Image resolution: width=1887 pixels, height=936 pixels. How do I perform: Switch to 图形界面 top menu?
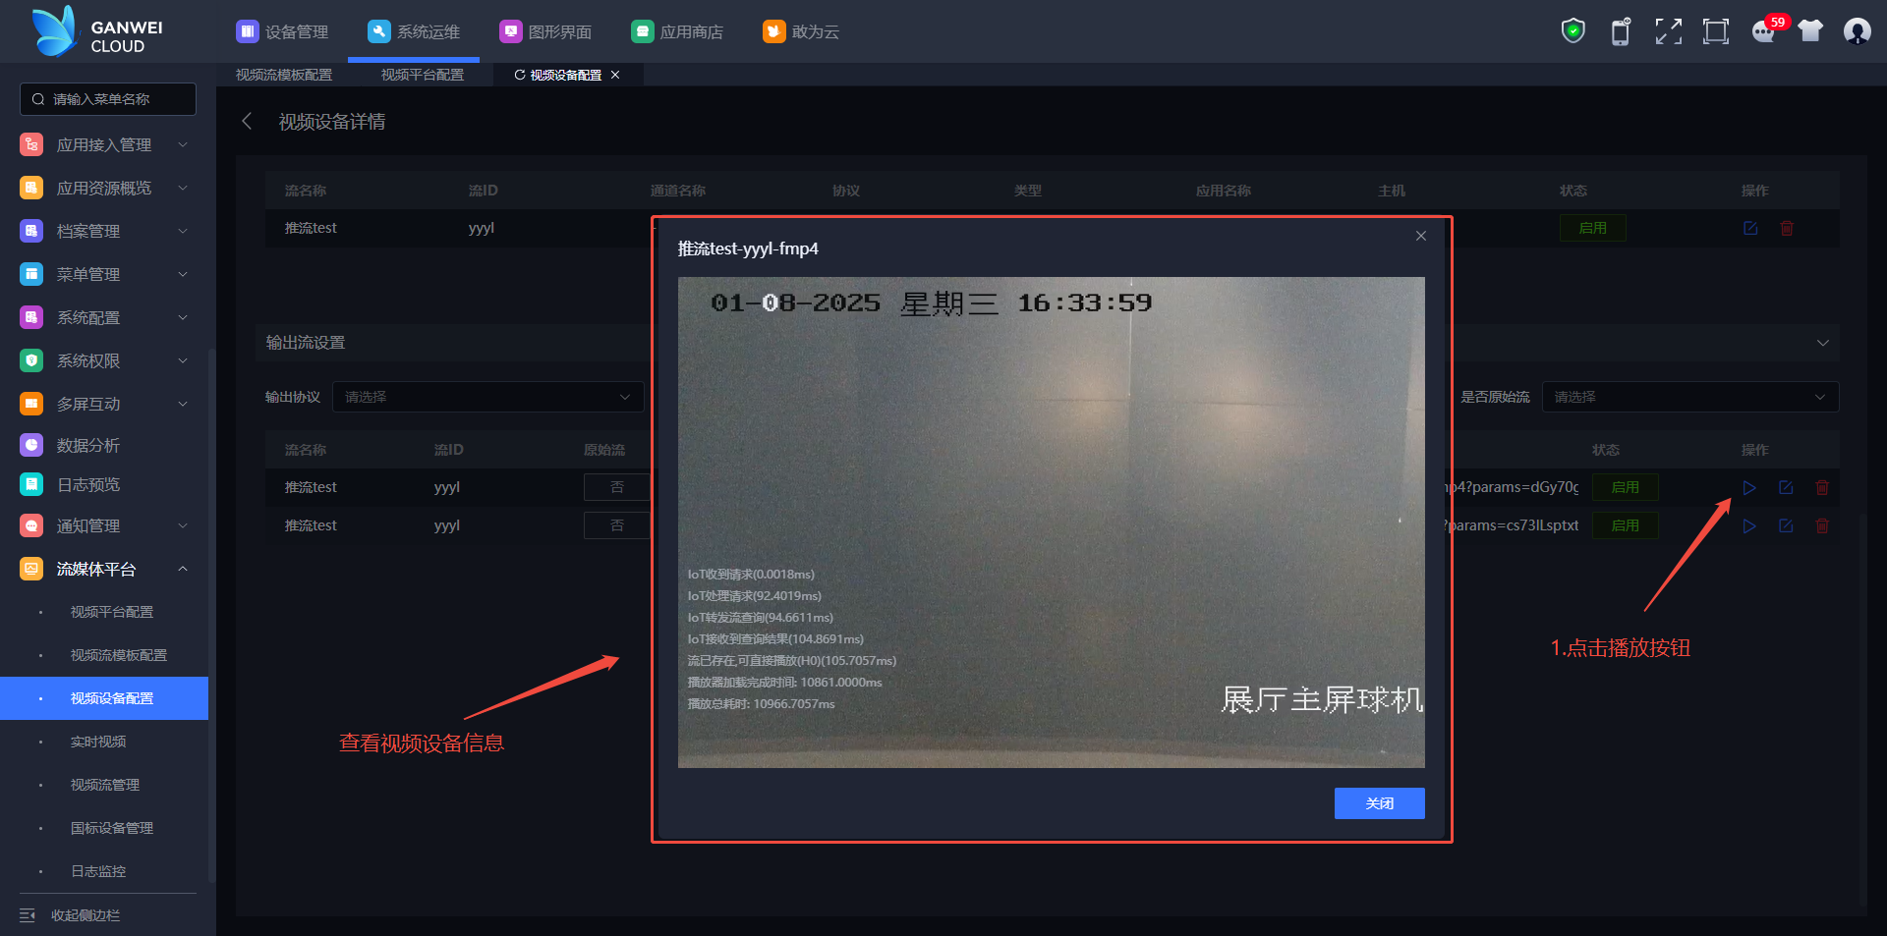[x=545, y=31]
